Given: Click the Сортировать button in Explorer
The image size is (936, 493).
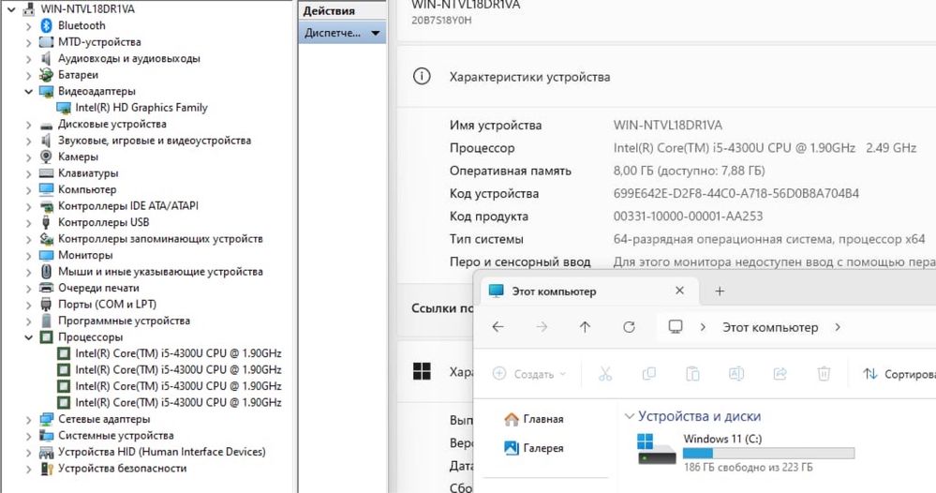Looking at the screenshot, I should click(899, 374).
